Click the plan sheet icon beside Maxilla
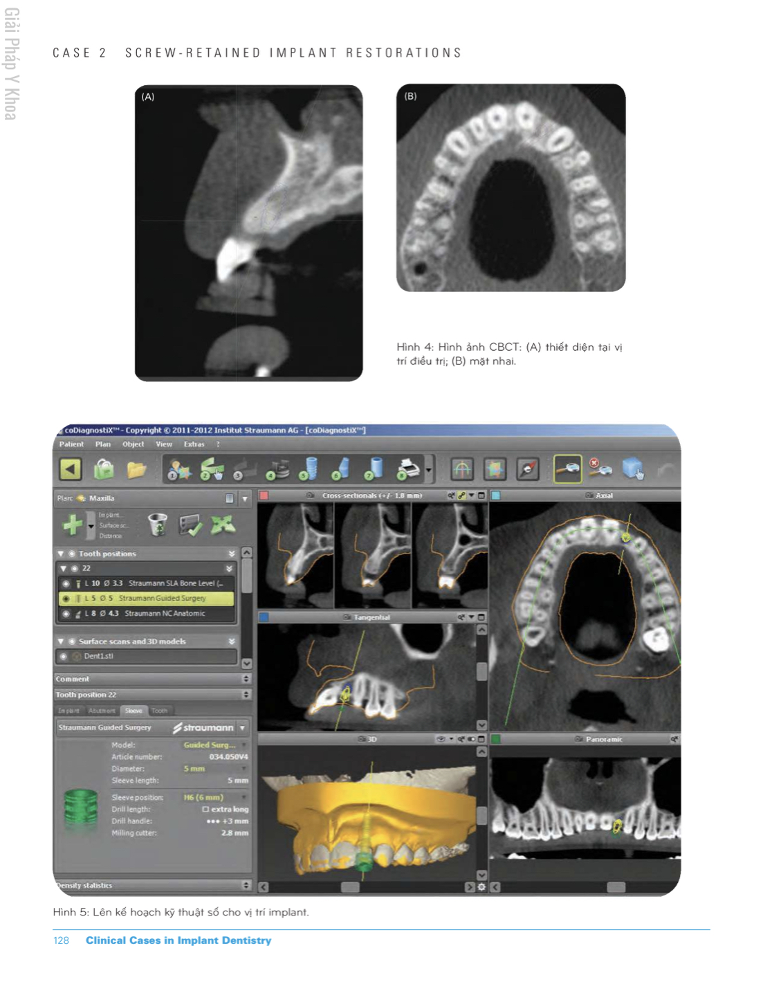Screen dimensions: 763x993 click(230, 498)
